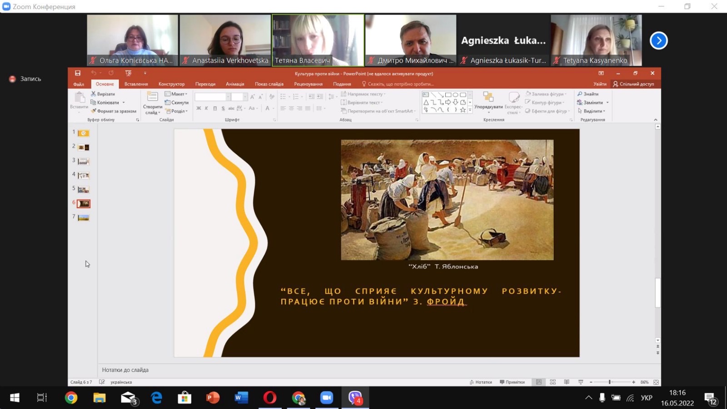Apply bold formatting with the Ж button
This screenshot has width=727, height=409.
199,108
